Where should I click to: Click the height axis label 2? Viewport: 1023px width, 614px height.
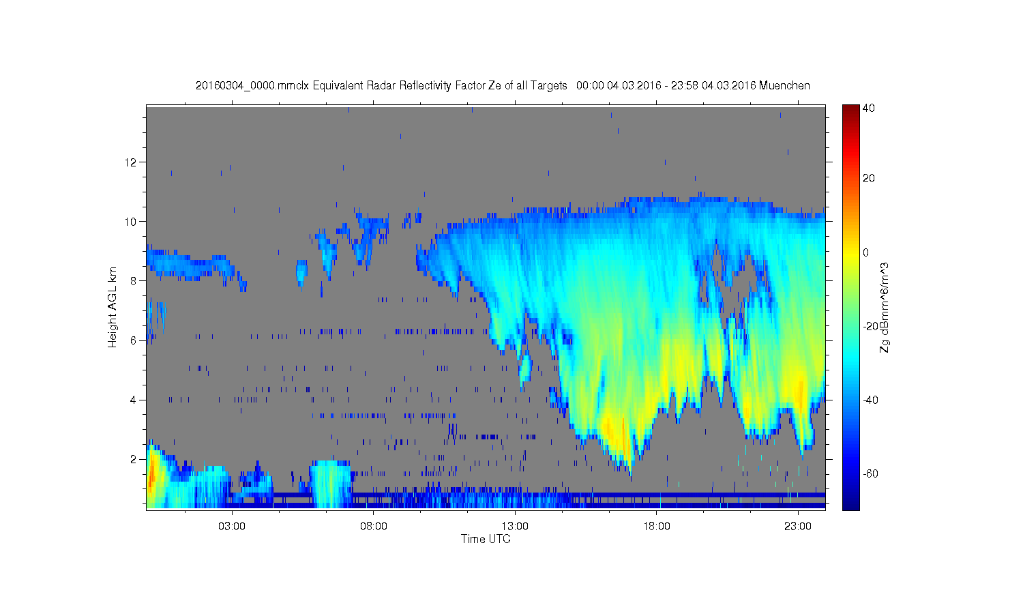pos(134,459)
